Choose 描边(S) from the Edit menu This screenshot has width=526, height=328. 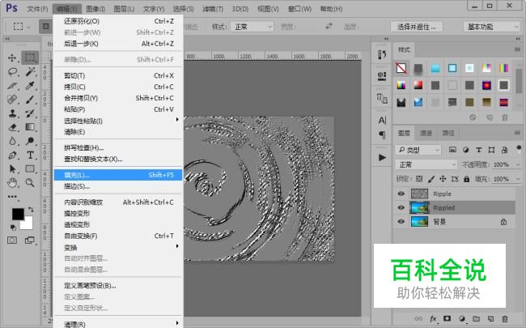click(x=118, y=186)
